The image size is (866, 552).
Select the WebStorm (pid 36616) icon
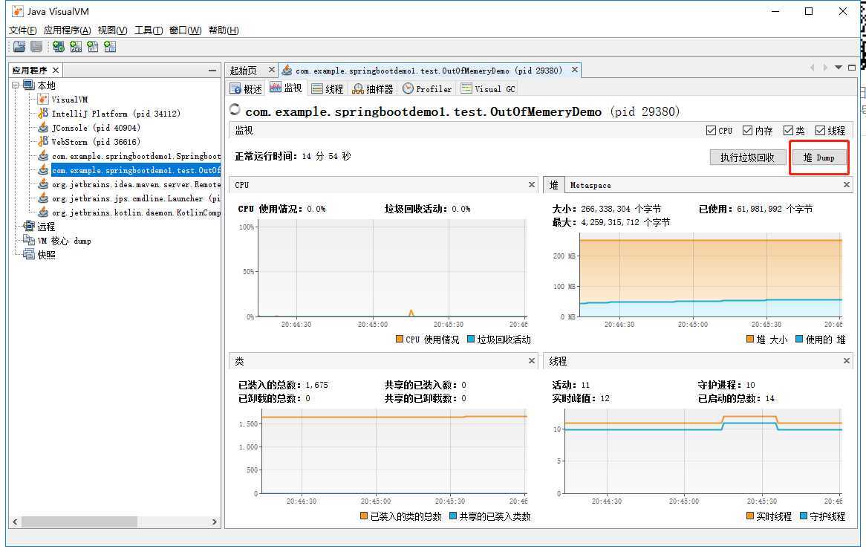click(x=43, y=141)
